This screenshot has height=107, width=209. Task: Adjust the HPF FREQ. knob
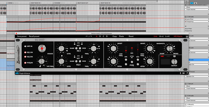42,61
